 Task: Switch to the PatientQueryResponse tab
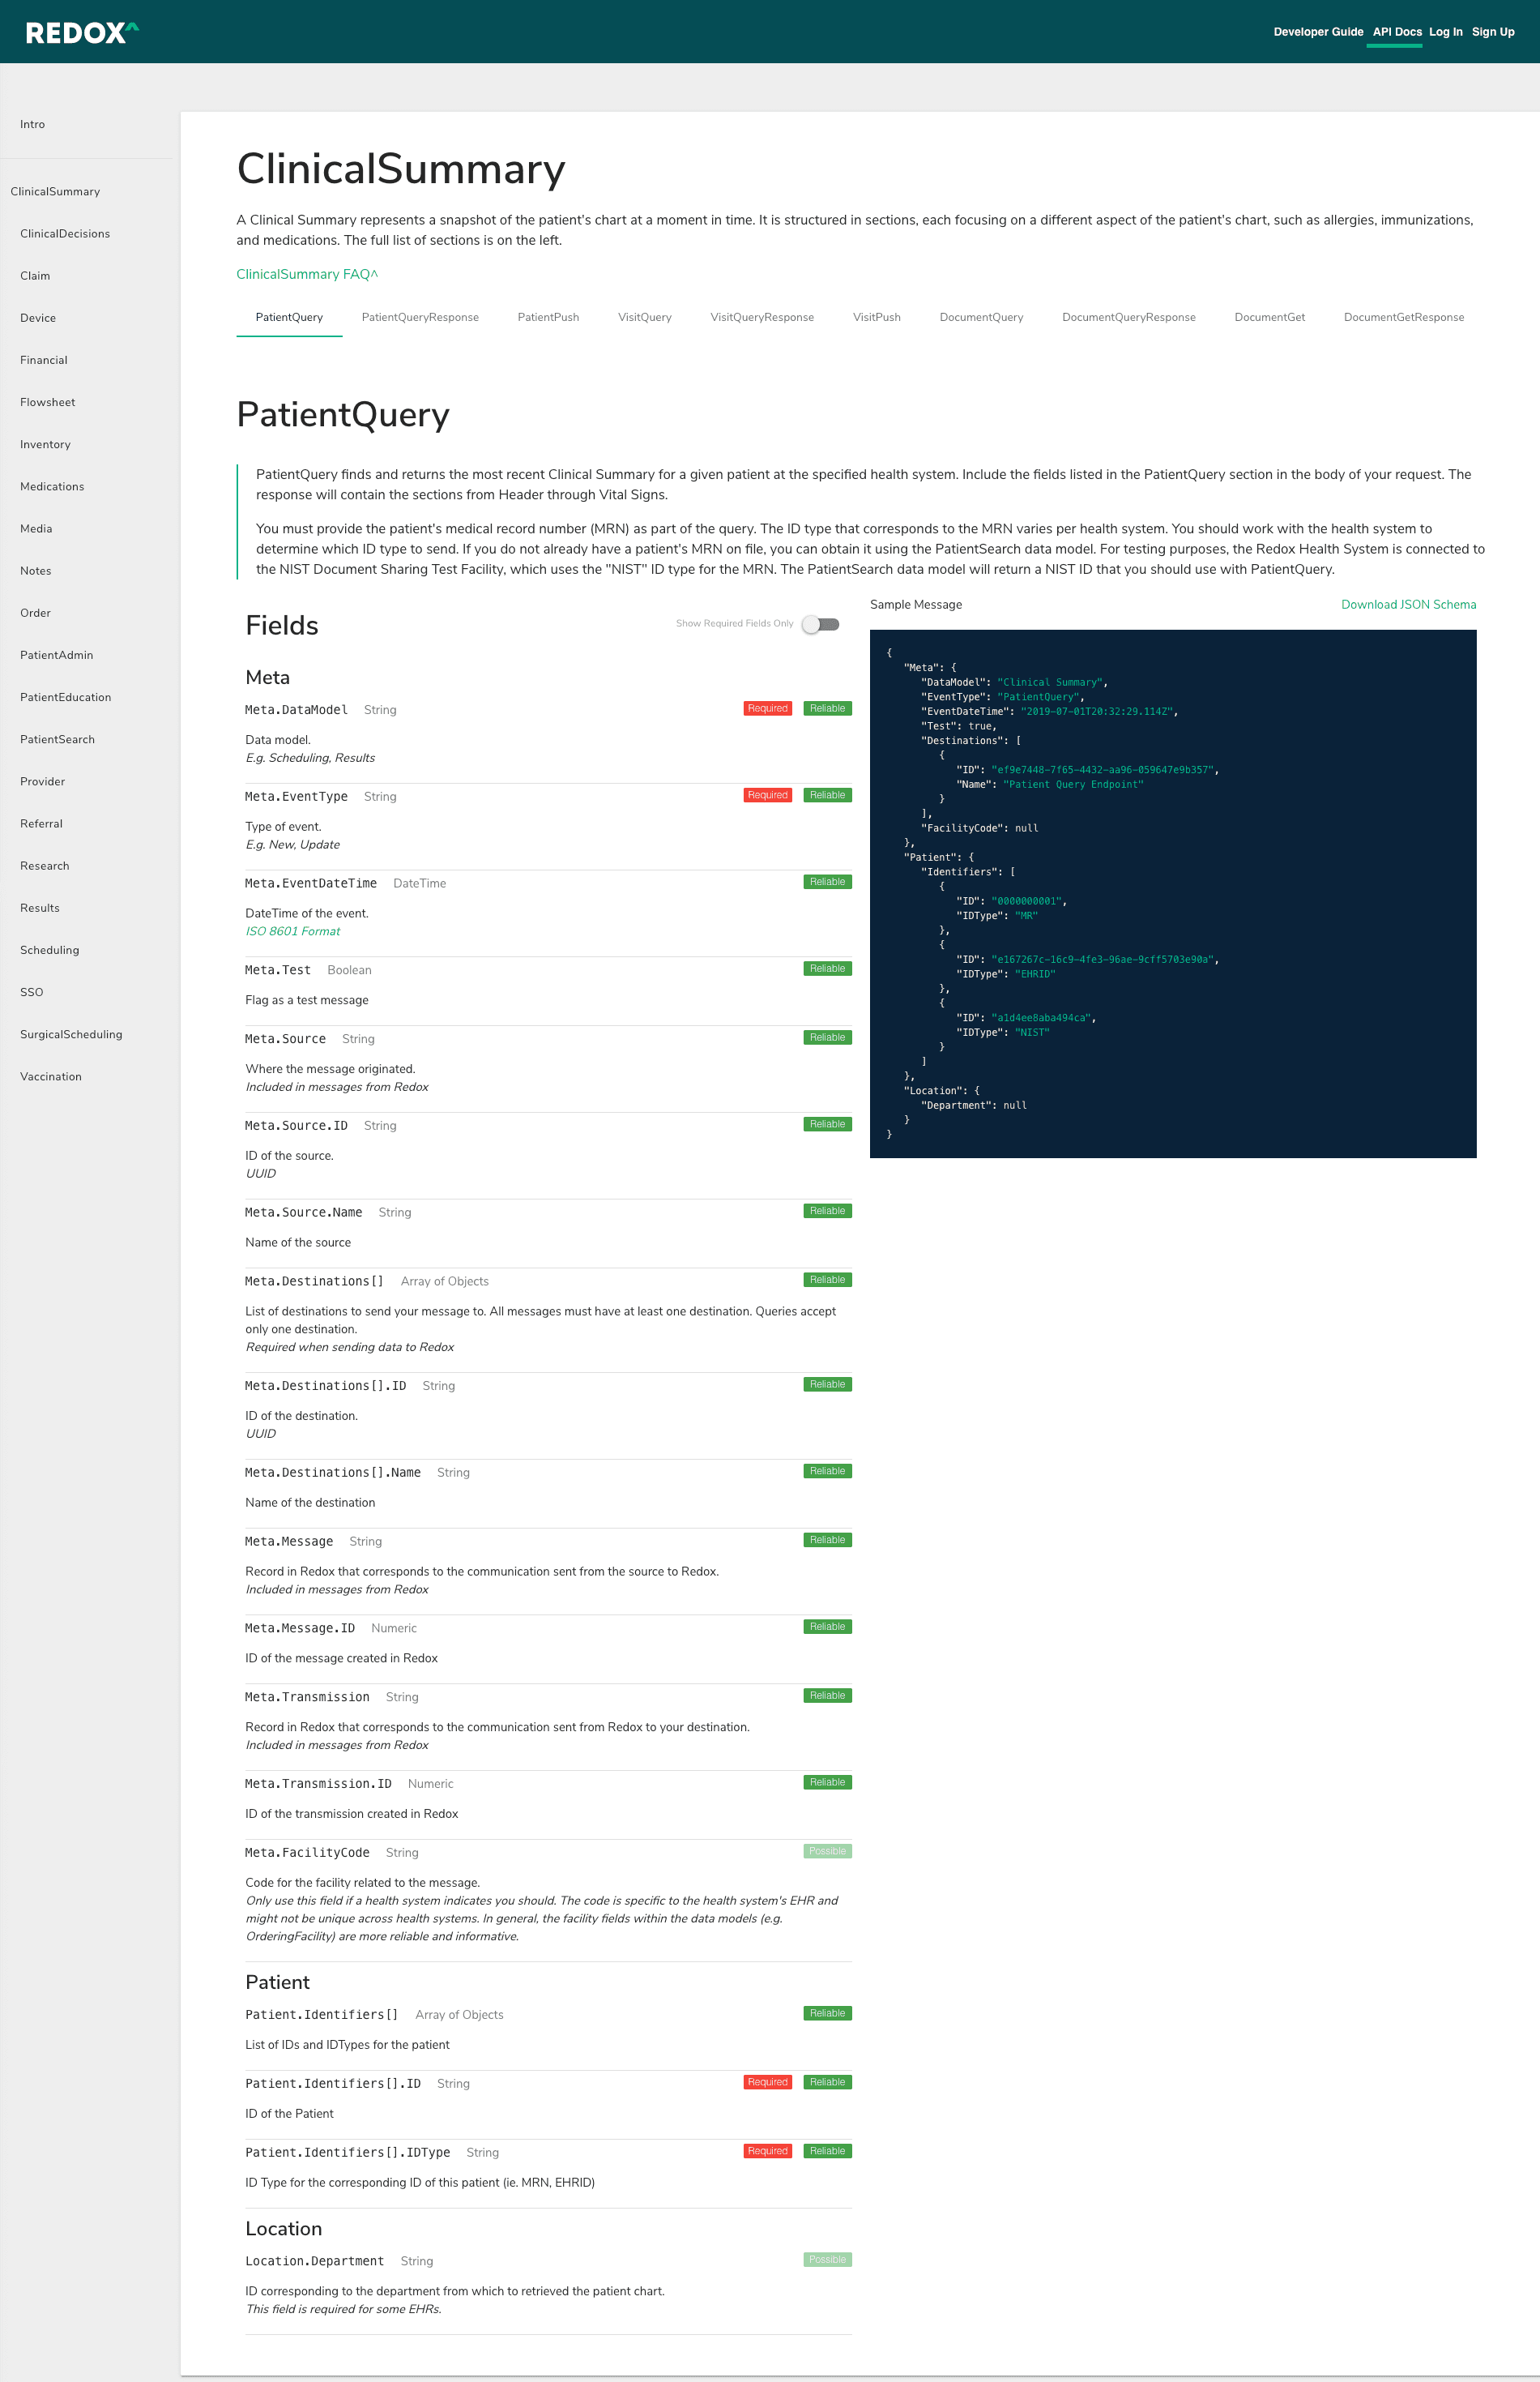(420, 317)
